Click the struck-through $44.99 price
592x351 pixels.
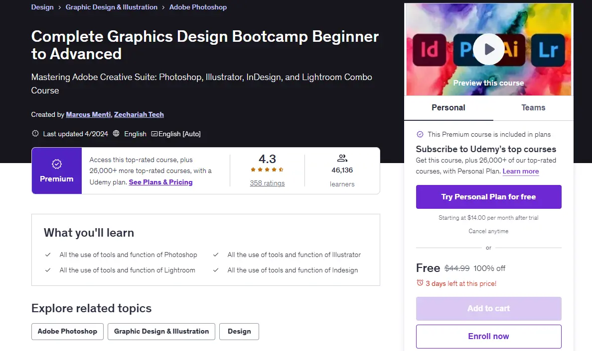(x=457, y=268)
